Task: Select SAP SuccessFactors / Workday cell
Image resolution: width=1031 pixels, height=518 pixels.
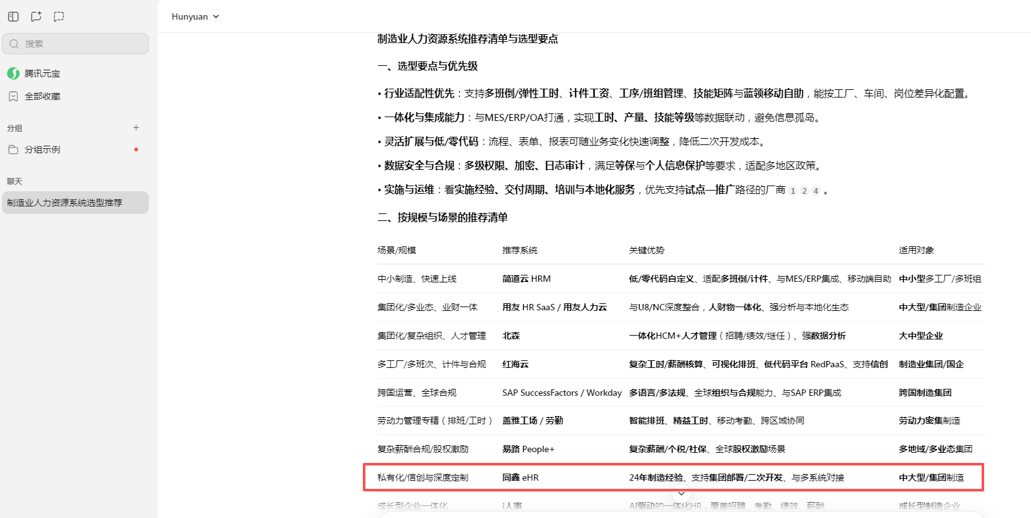Action: click(x=562, y=393)
